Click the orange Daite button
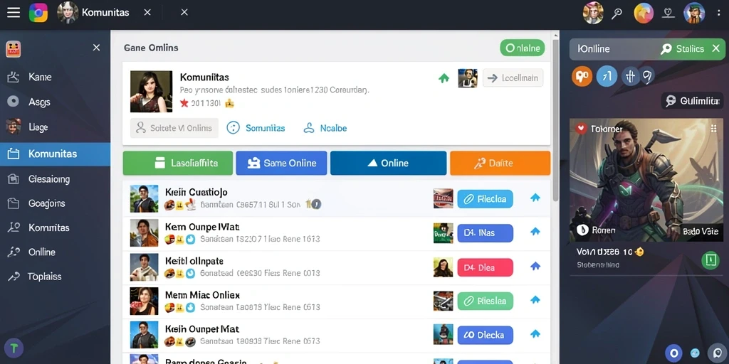This screenshot has height=364, width=729. tap(500, 163)
